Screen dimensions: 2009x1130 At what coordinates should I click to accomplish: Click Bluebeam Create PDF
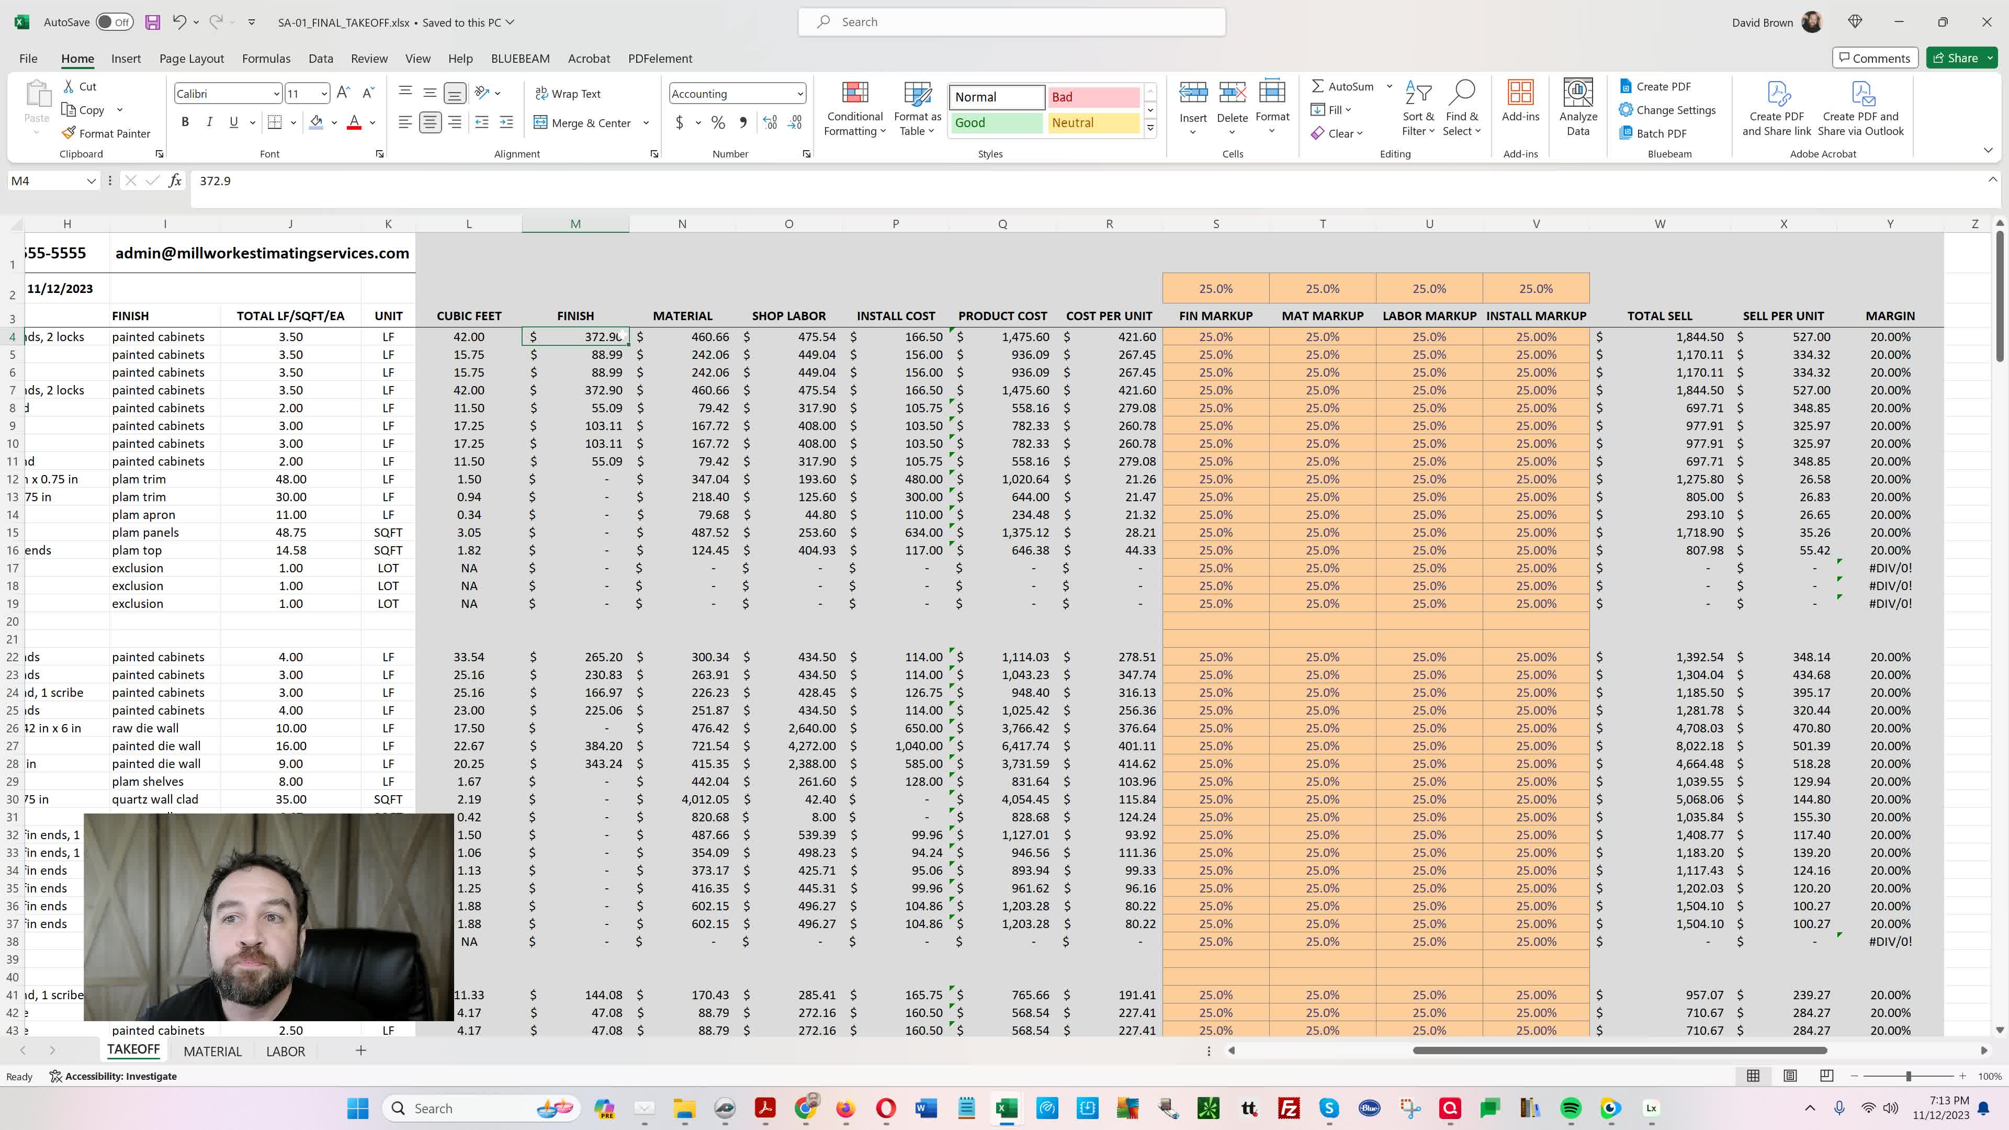pyautogui.click(x=1656, y=86)
